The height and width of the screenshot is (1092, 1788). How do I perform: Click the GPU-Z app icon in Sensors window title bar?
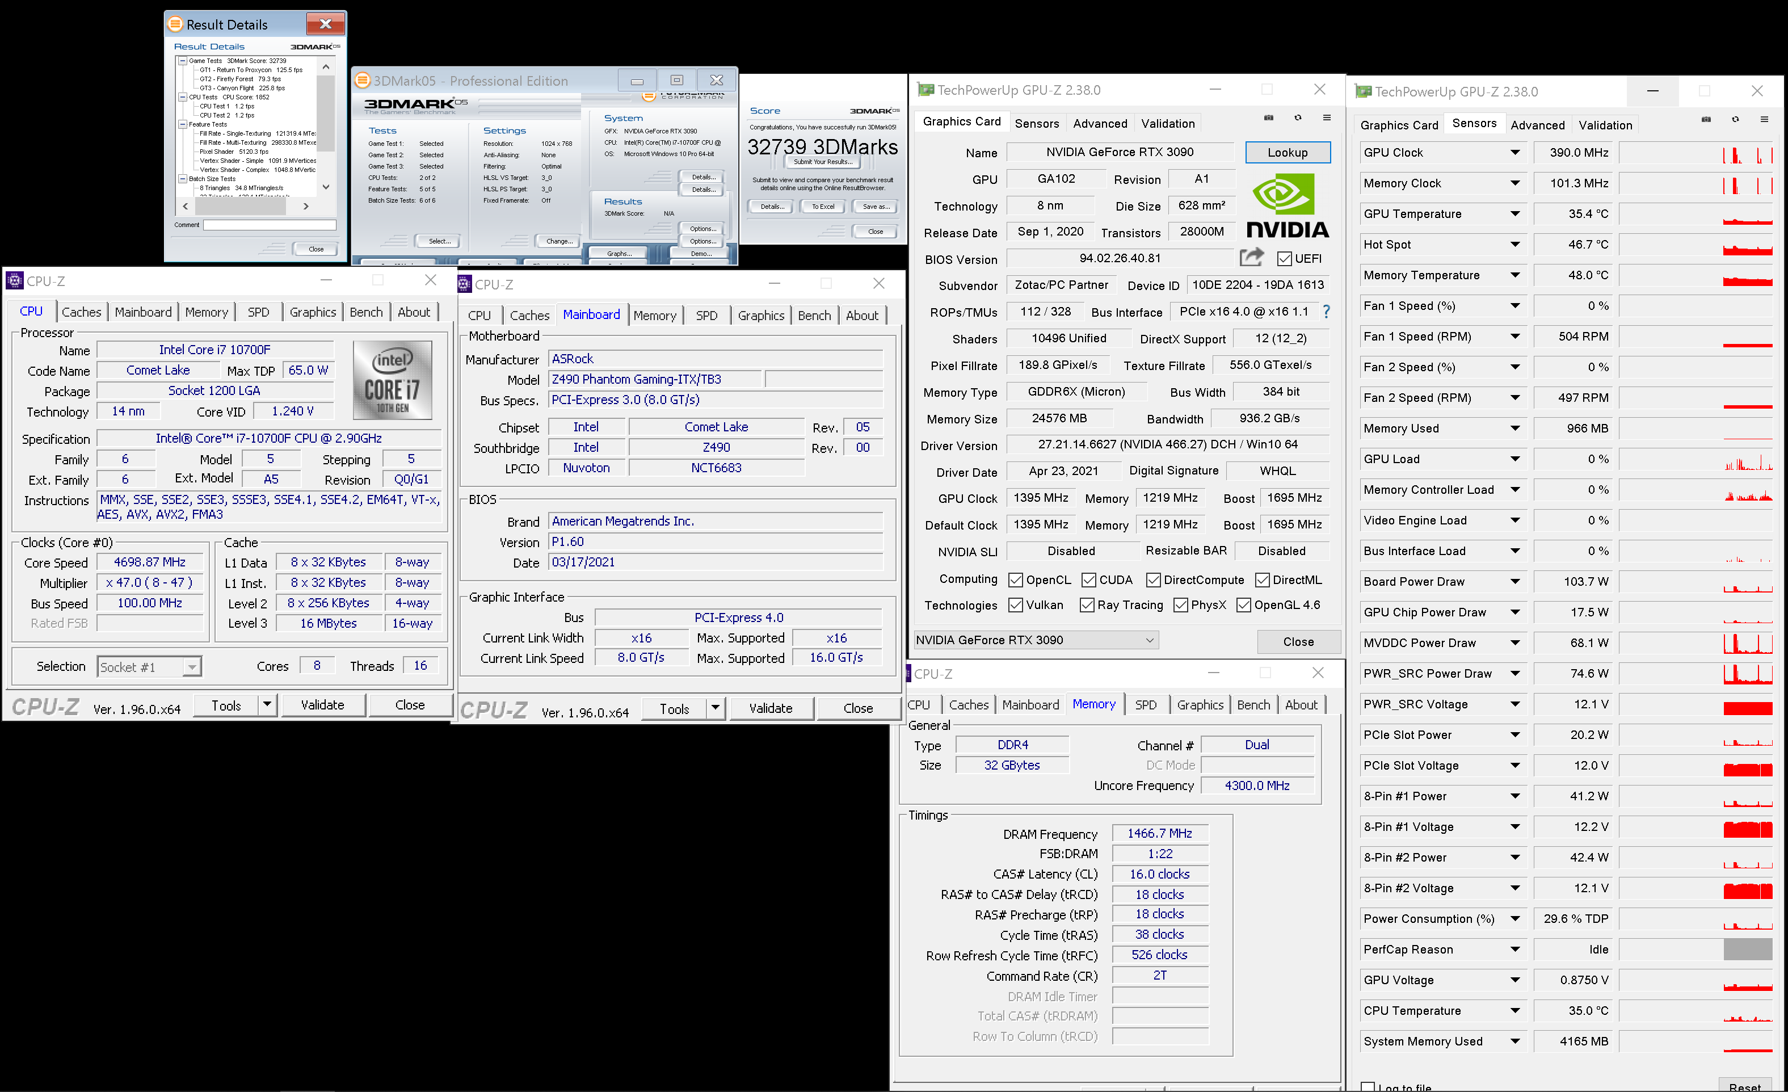(1364, 91)
